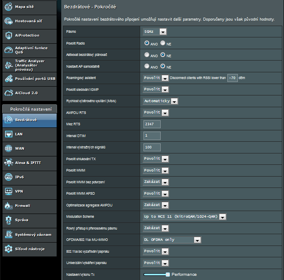
Task: Open the VPN menu item
Action: click(x=29, y=191)
